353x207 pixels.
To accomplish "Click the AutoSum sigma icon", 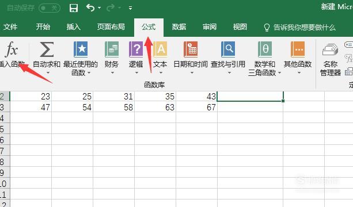I will pyautogui.click(x=47, y=49).
